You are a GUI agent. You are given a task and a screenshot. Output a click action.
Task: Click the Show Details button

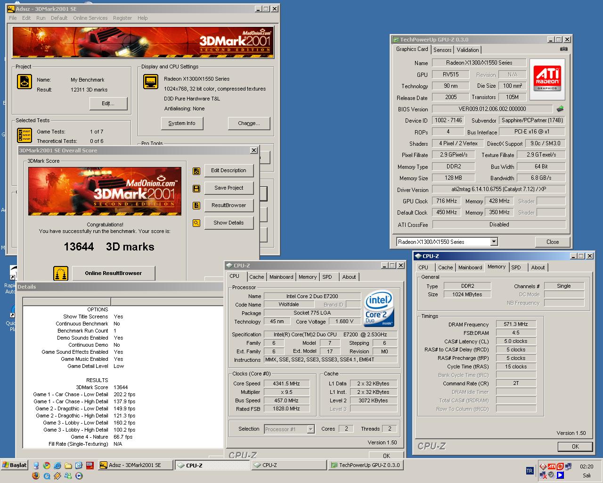(x=229, y=223)
